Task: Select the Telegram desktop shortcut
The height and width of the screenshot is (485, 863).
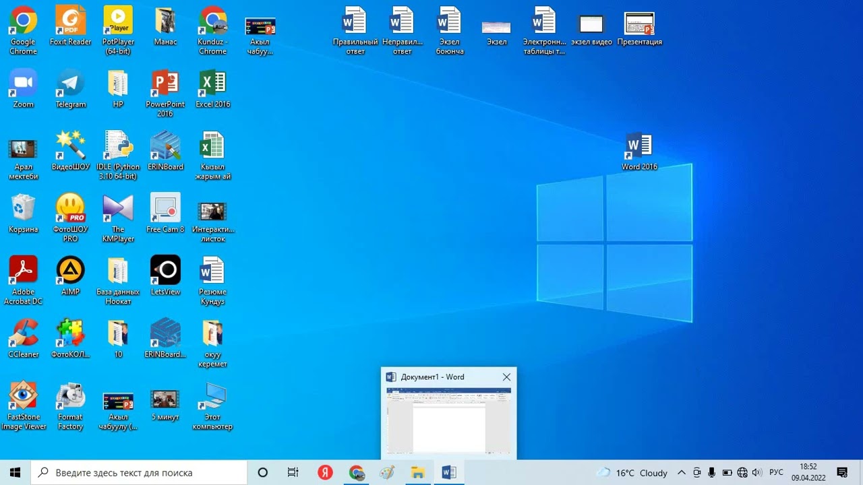Action: pos(70,89)
